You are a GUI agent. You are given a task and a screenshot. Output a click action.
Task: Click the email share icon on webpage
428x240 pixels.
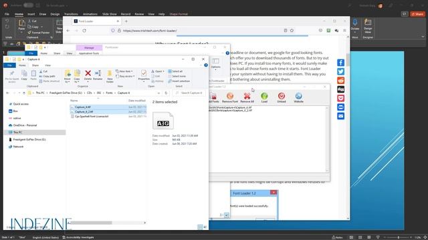click(340, 116)
